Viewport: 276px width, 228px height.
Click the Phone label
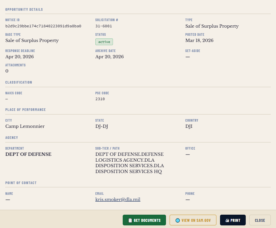click(x=190, y=194)
